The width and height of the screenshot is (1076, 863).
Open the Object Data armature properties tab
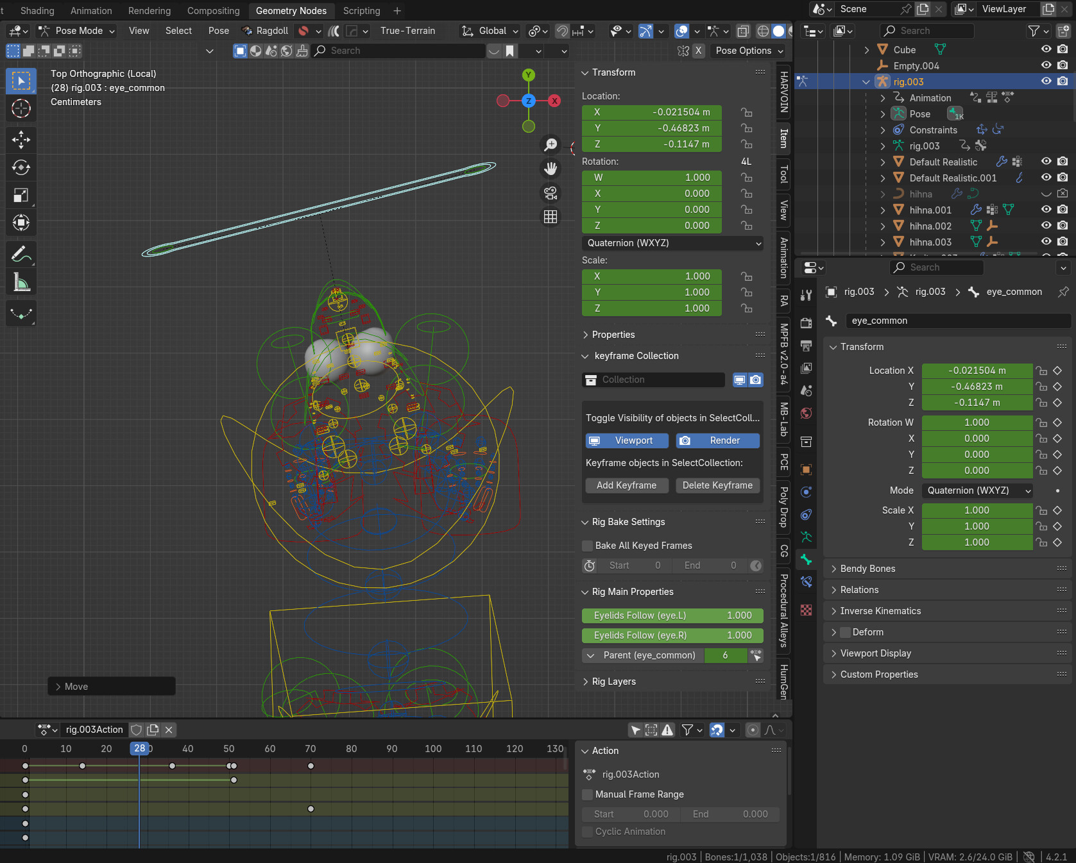click(x=807, y=537)
